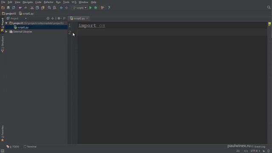Open the Project panel settings gear
Image resolution: width=272 pixels, height=153 pixels.
pos(59,18)
